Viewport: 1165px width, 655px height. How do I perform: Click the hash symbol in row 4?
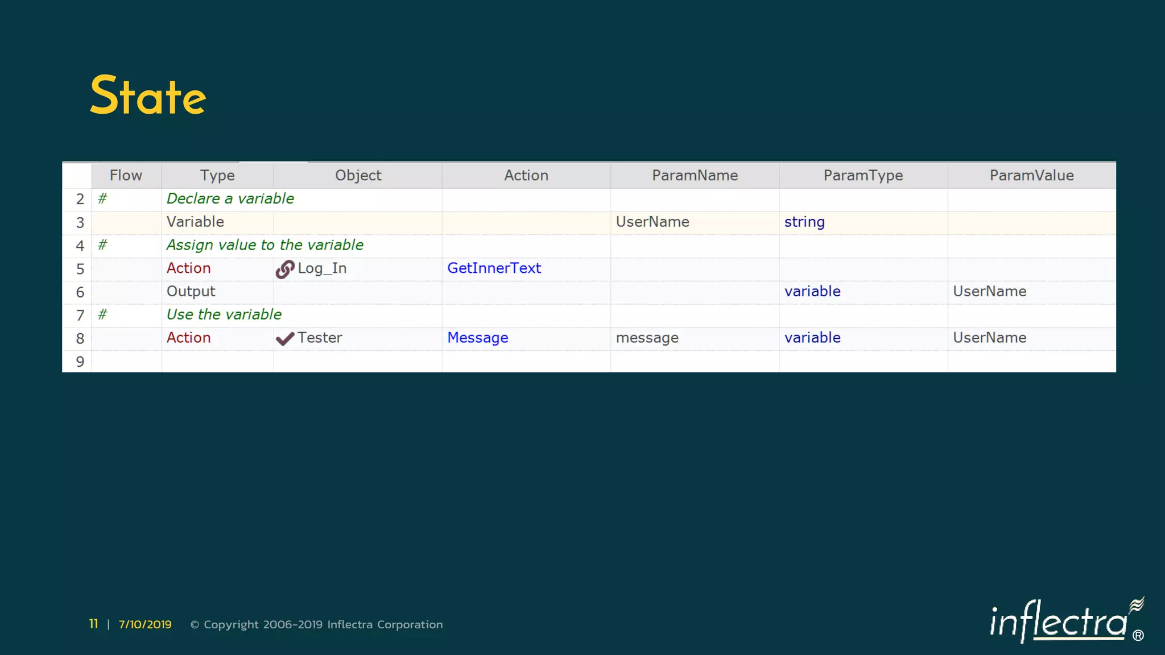click(102, 245)
